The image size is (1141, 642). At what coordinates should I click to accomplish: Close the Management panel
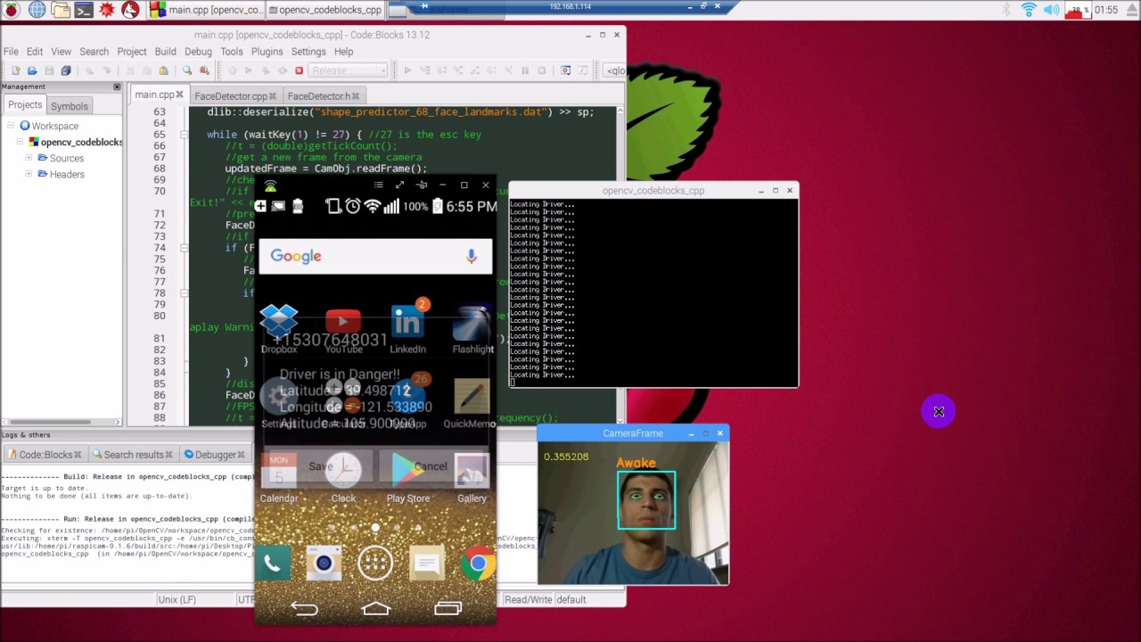[117, 86]
